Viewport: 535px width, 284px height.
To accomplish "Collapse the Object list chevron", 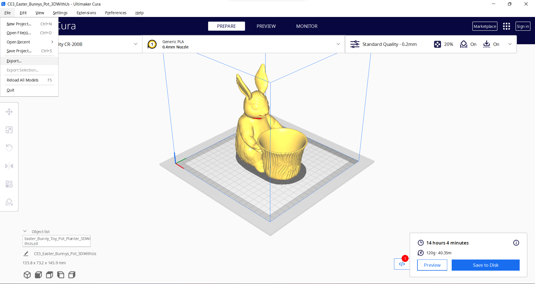I will pyautogui.click(x=25, y=231).
